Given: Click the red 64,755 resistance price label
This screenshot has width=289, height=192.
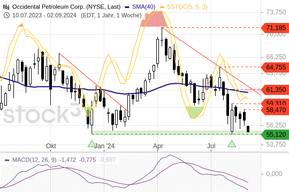Looking at the screenshot, I should pyautogui.click(x=275, y=67).
